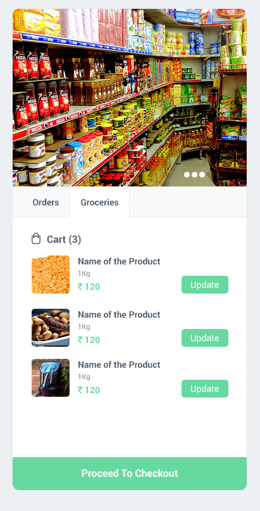Open the first Name of the Product title
260x511 pixels.
(119, 261)
